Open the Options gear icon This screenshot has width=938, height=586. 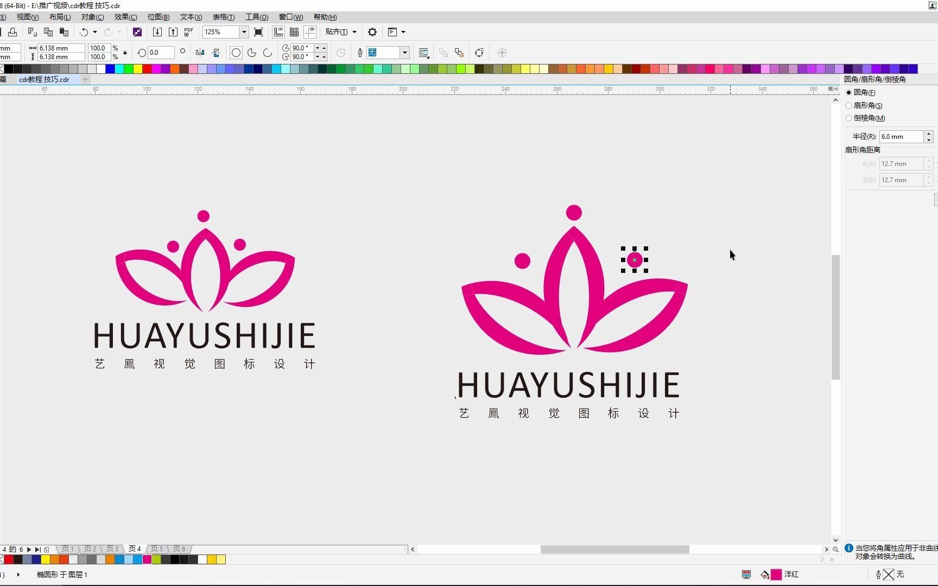coord(372,32)
